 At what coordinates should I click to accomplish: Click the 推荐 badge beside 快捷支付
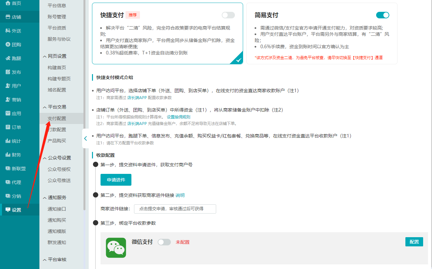pyautogui.click(x=133, y=15)
